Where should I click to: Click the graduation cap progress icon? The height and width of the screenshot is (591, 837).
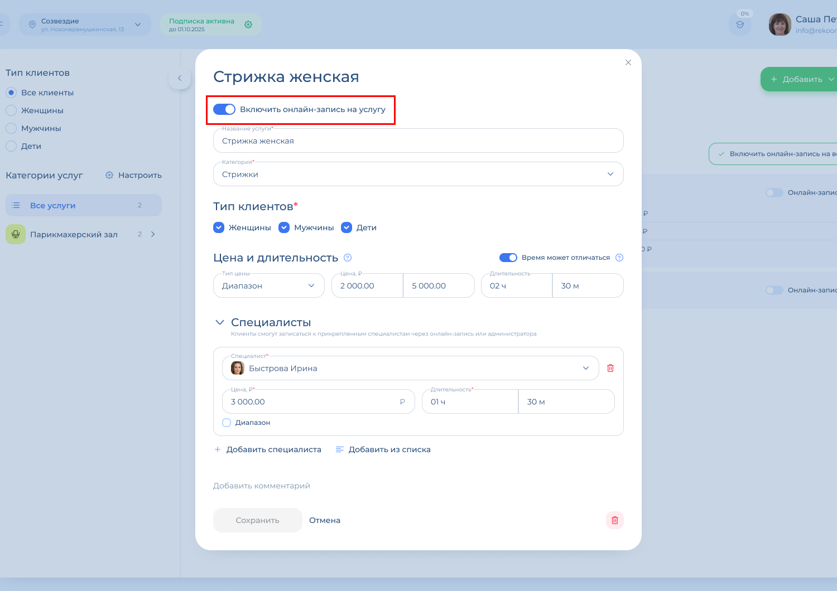tap(740, 25)
